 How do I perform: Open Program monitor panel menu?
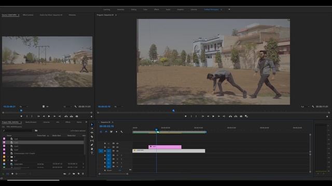(x=116, y=15)
